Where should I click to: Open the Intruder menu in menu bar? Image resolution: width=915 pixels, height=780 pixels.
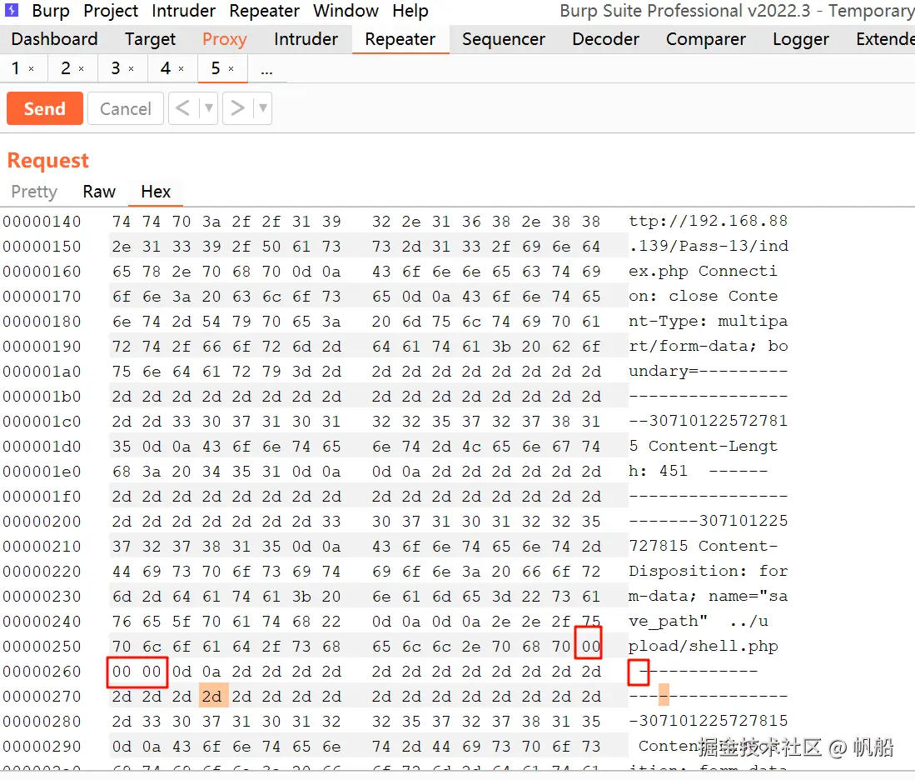[x=183, y=11]
